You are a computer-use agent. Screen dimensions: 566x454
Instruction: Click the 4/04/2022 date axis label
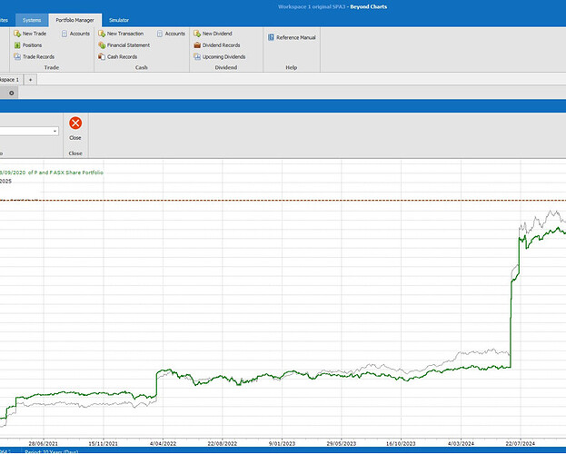163,443
